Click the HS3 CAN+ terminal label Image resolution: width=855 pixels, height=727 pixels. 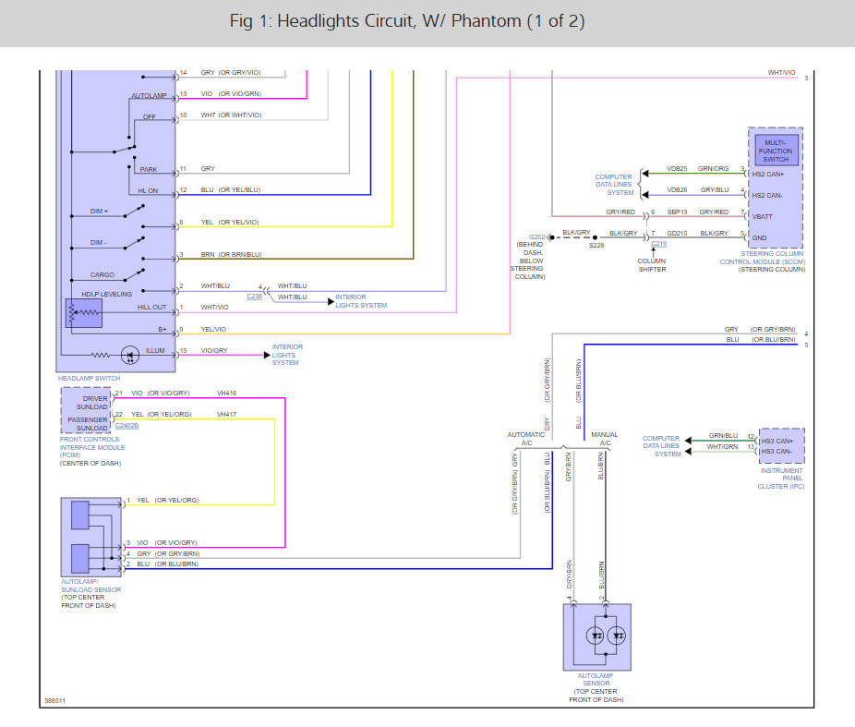click(x=777, y=441)
